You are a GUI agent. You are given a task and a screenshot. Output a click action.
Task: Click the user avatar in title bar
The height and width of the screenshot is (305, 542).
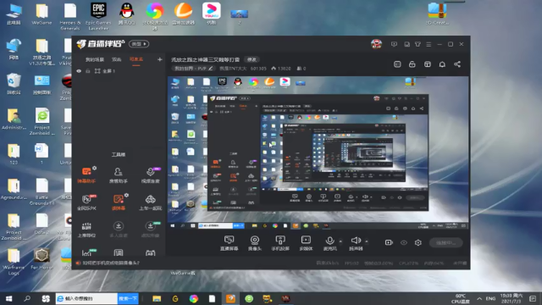click(376, 44)
